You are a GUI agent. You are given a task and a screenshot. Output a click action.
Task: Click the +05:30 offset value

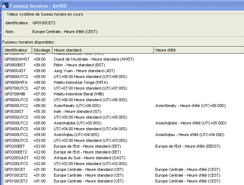point(40,111)
